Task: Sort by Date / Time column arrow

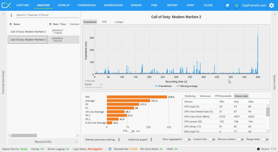Action: [50, 24]
